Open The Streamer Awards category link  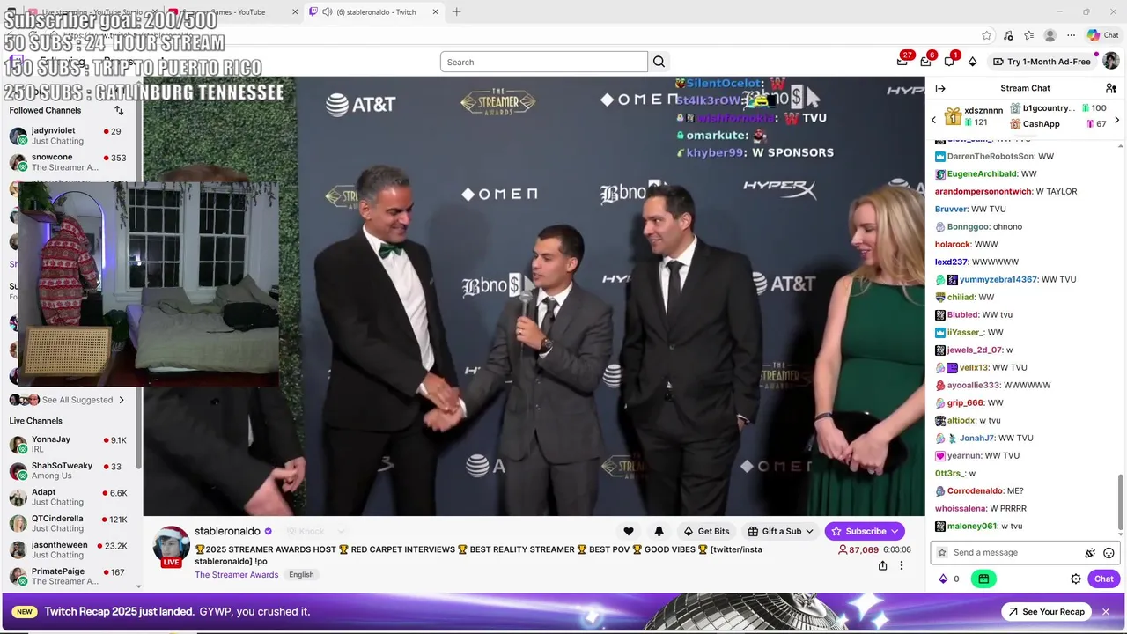pyautogui.click(x=237, y=574)
